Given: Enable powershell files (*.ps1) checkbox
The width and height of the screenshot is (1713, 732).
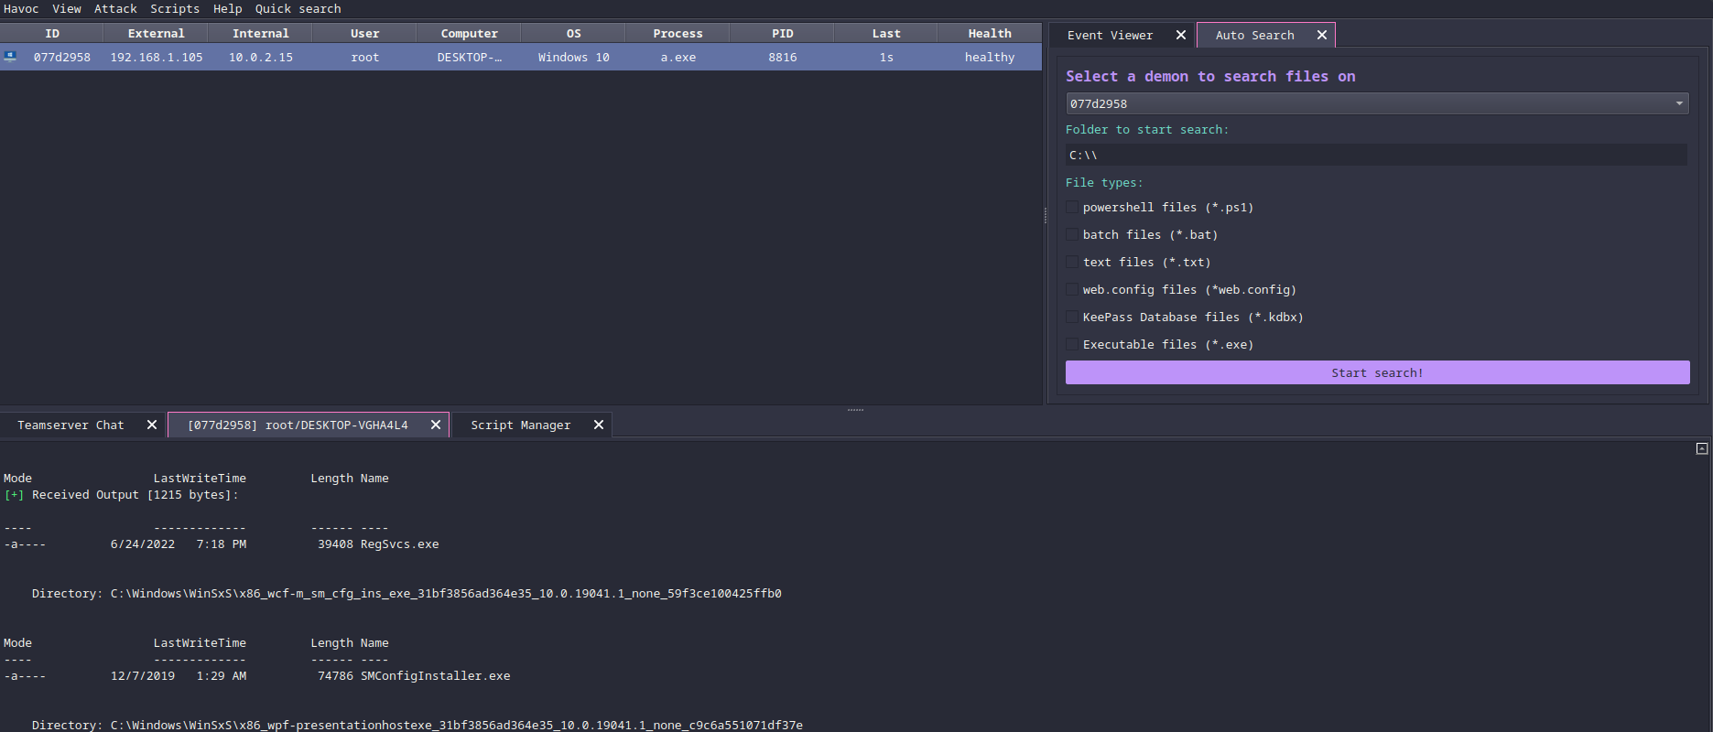Looking at the screenshot, I should pos(1072,208).
